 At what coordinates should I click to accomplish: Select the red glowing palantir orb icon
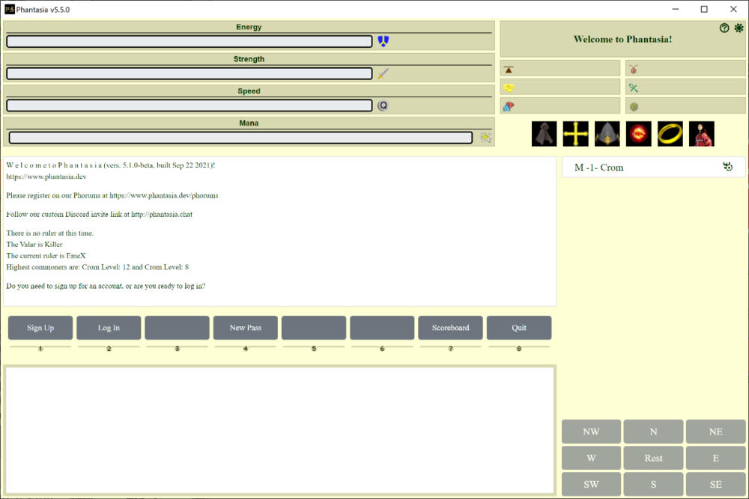tap(639, 134)
